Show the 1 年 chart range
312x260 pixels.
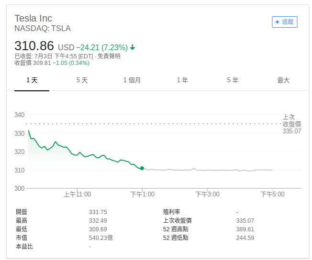click(182, 80)
